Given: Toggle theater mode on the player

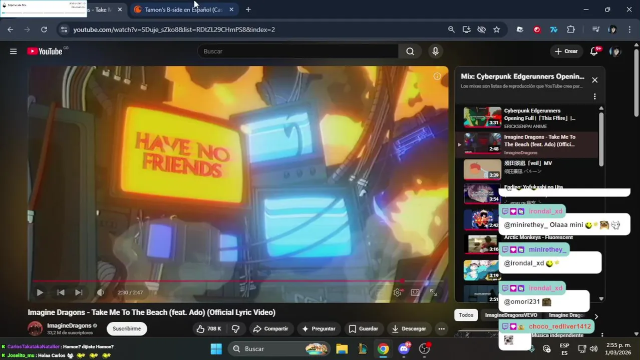Looking at the screenshot, I should (x=415, y=292).
